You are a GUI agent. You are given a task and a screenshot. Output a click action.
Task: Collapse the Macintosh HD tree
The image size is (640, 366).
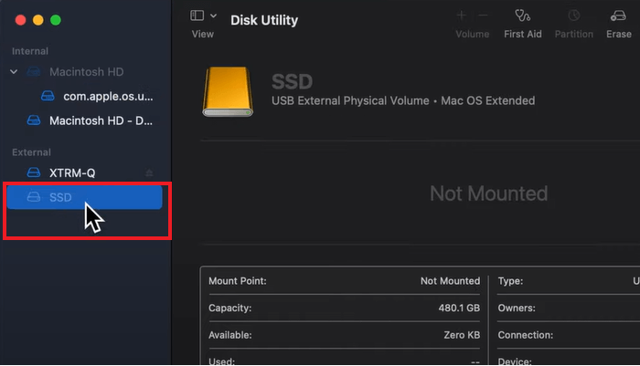point(14,71)
